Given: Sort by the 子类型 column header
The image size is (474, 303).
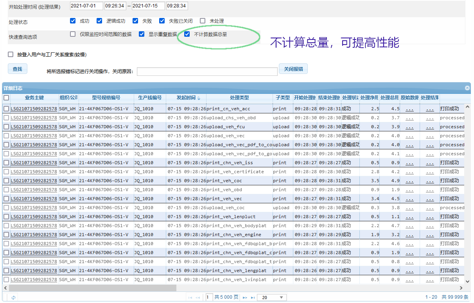Looking at the screenshot, I should (283, 98).
